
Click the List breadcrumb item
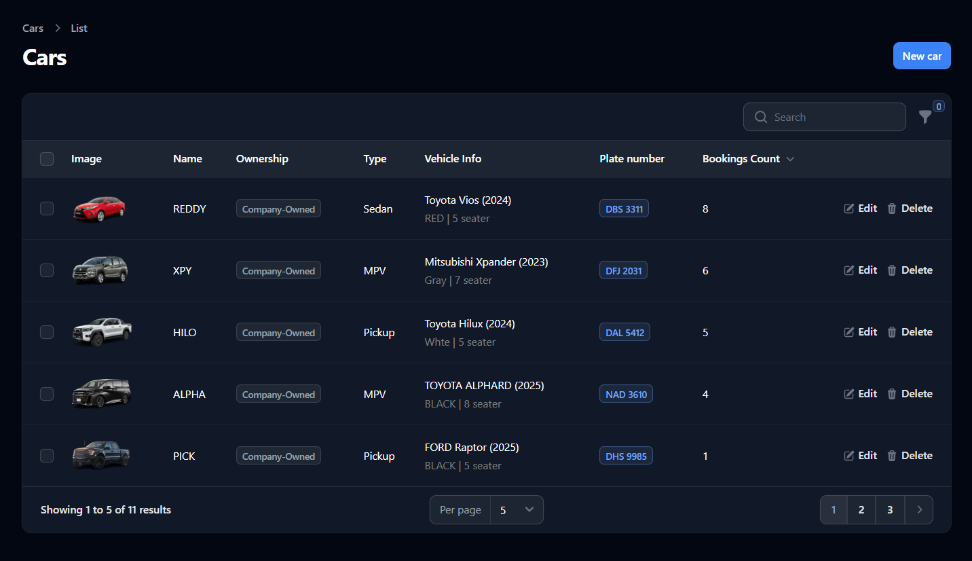79,28
